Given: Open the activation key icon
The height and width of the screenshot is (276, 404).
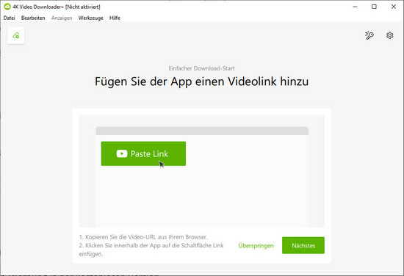Looking at the screenshot, I should 369,35.
